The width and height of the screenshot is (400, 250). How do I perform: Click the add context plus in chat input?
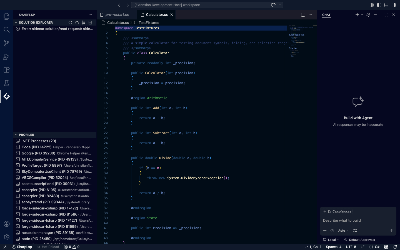[325, 231]
